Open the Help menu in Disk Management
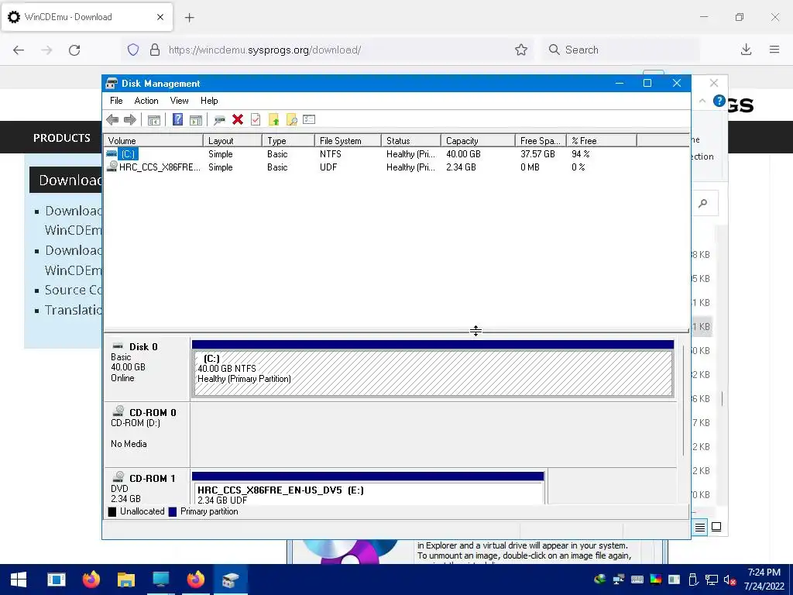 [209, 101]
